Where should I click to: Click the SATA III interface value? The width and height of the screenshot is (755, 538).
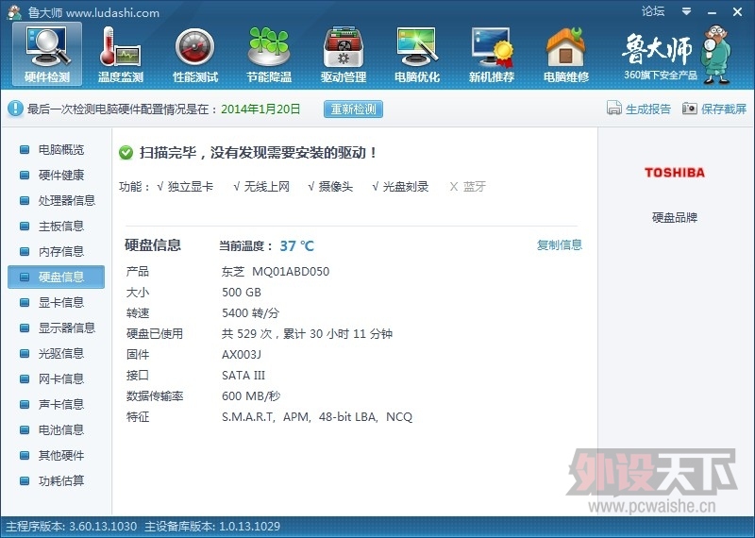point(243,376)
